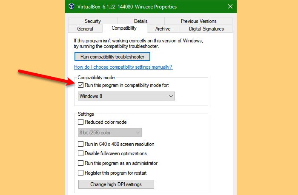298x195 pixels.
Task: Switch to the Details tab
Action: 141,21
